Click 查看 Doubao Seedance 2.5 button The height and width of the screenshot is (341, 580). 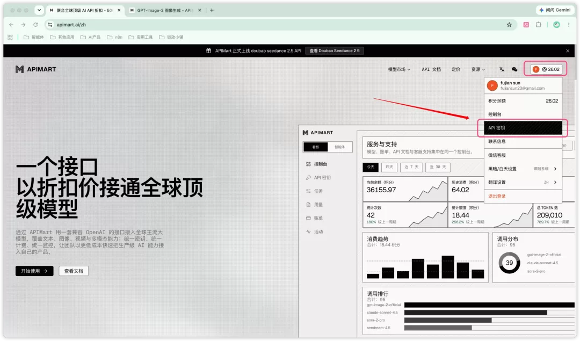[335, 50]
